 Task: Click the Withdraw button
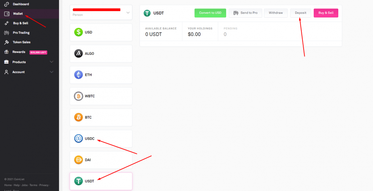(x=276, y=13)
